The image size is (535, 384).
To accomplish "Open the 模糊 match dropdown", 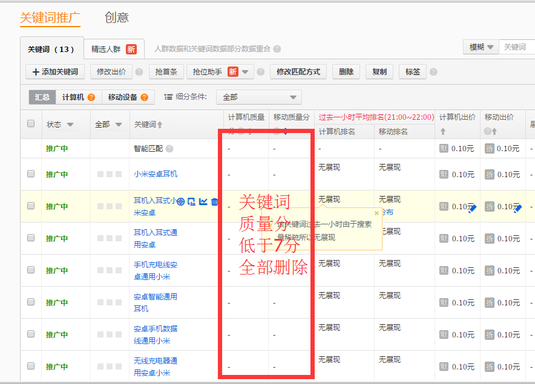I will (x=481, y=47).
